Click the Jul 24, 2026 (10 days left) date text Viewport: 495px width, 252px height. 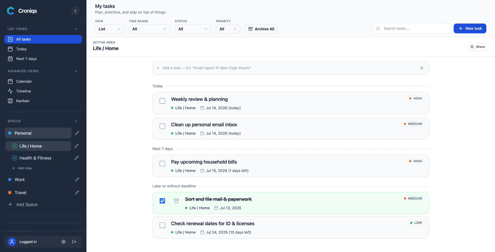228,232
